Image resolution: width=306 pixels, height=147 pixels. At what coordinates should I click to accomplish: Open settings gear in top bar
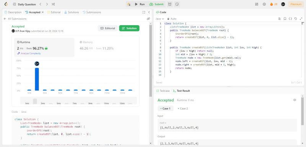tap(264, 4)
